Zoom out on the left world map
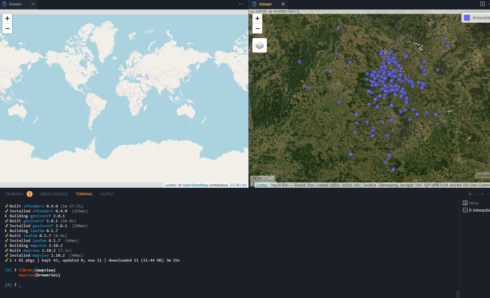The height and width of the screenshot is (298, 490). (7, 29)
